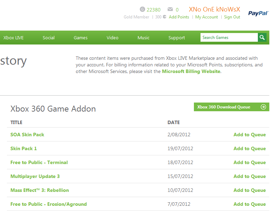Image resolution: width=270 pixels, height=211 pixels.
Task: Click the 22380 gamerscore value
Action: click(x=154, y=10)
